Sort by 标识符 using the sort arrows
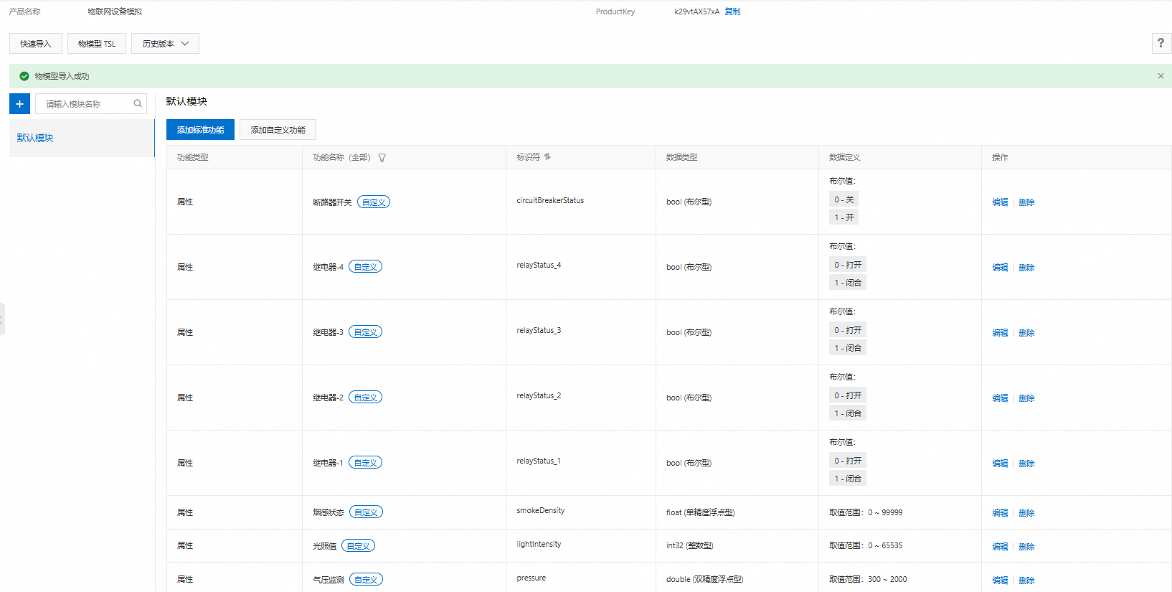 (547, 157)
